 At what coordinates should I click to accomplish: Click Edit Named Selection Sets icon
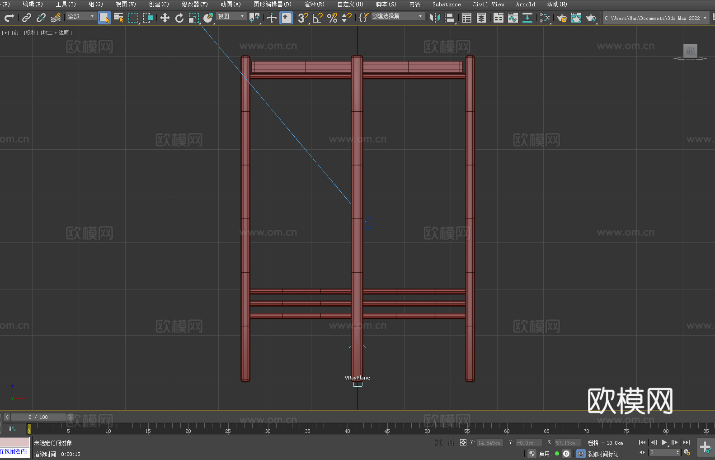[x=364, y=18]
